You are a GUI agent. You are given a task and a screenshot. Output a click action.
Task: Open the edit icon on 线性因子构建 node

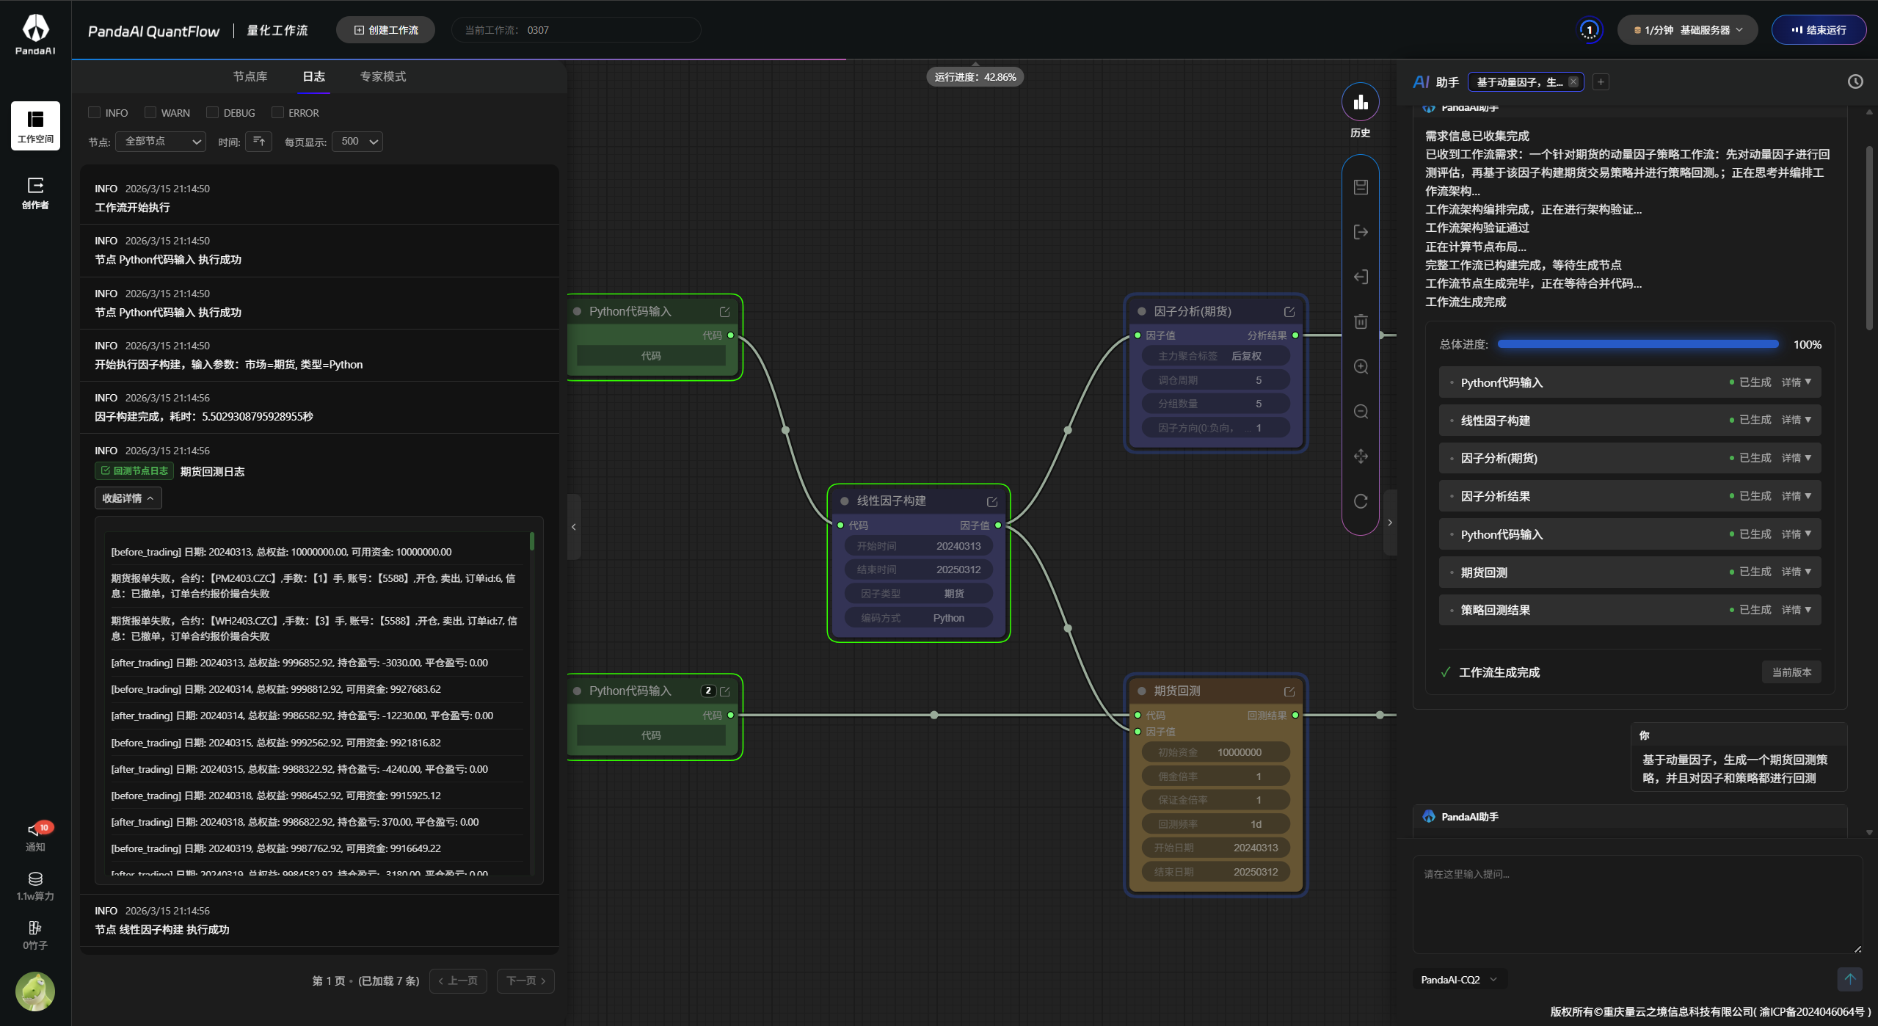992,501
